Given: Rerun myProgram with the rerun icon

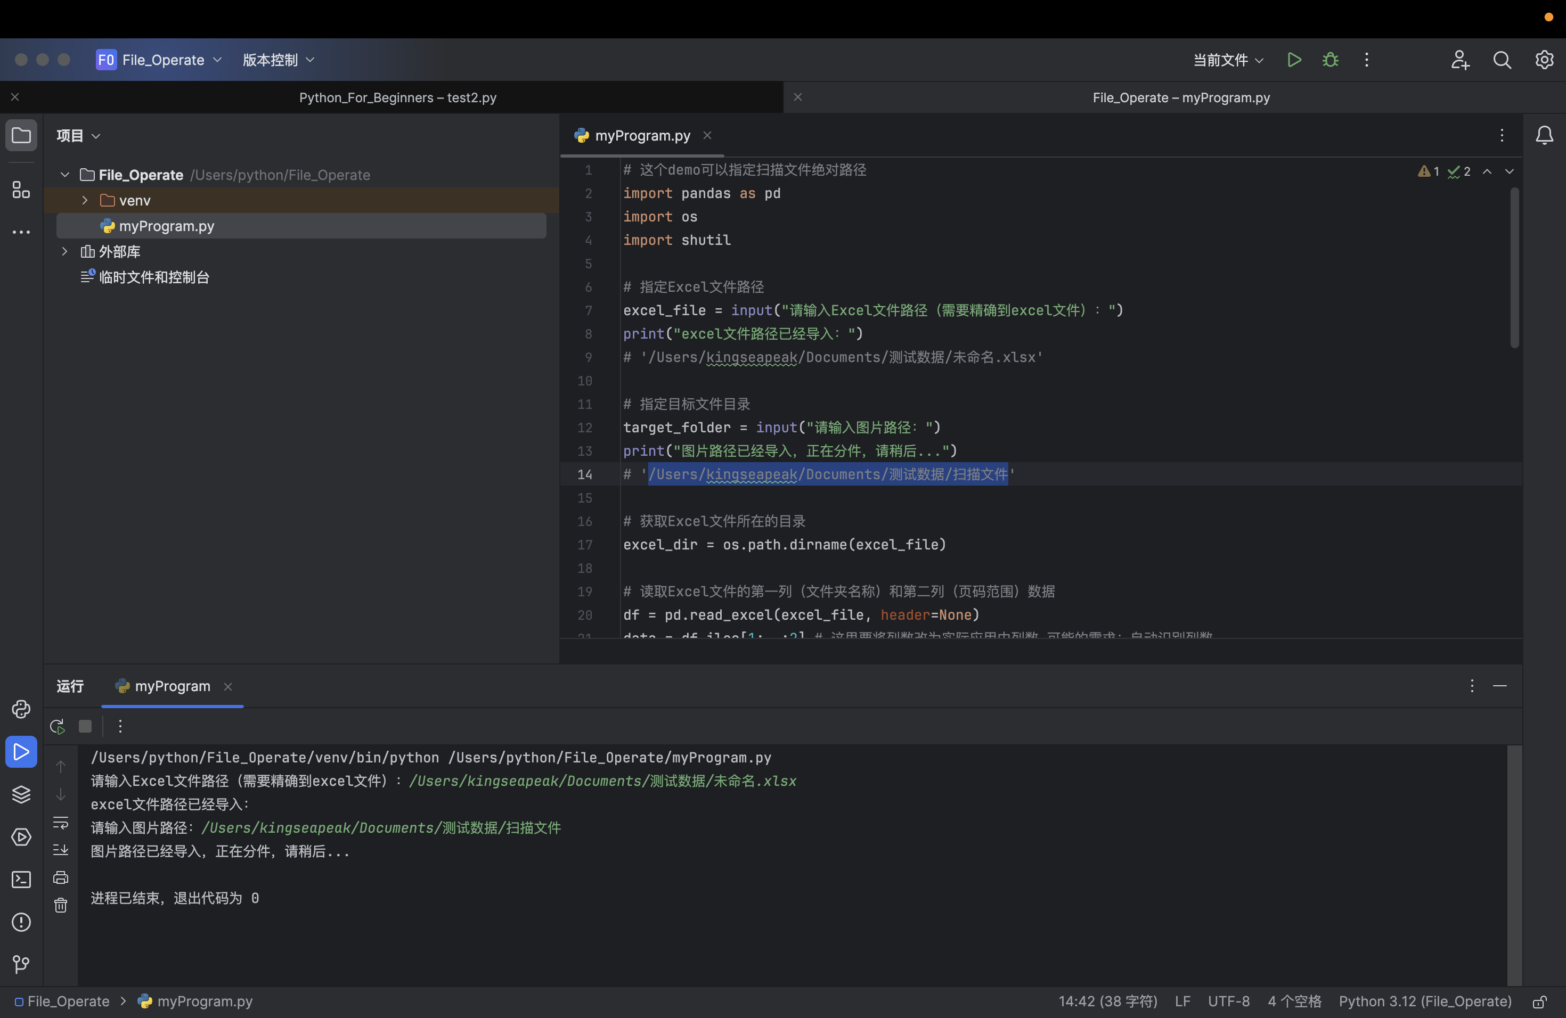Looking at the screenshot, I should click(x=57, y=726).
